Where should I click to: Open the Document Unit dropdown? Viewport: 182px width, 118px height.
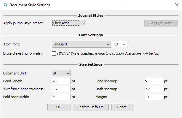[61, 73]
